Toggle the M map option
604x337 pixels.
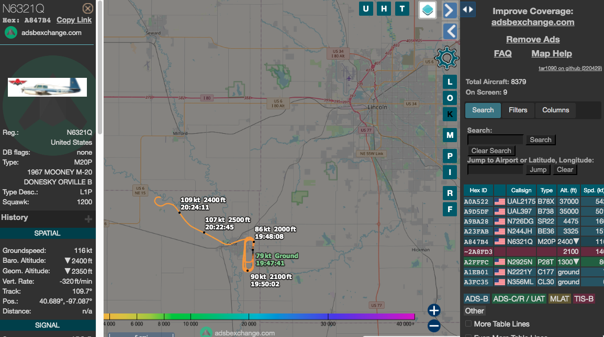click(450, 135)
